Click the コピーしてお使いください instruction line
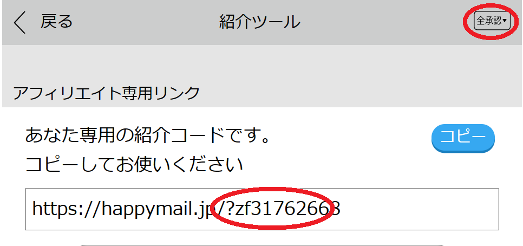The image size is (523, 246). [134, 164]
